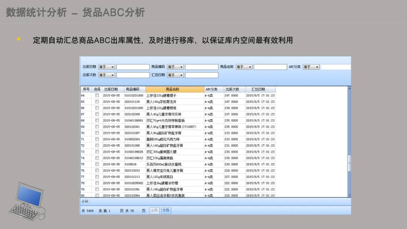The height and width of the screenshot is (229, 407).
Task: Sort by the 序号 column header
Action: [x=86, y=89]
